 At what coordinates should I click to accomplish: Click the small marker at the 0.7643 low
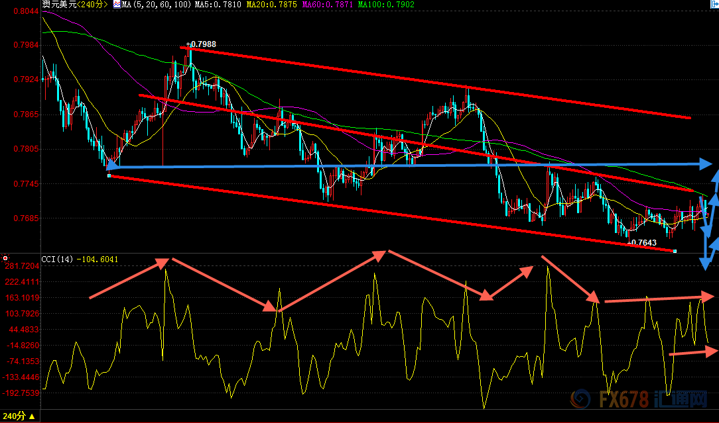coord(675,251)
